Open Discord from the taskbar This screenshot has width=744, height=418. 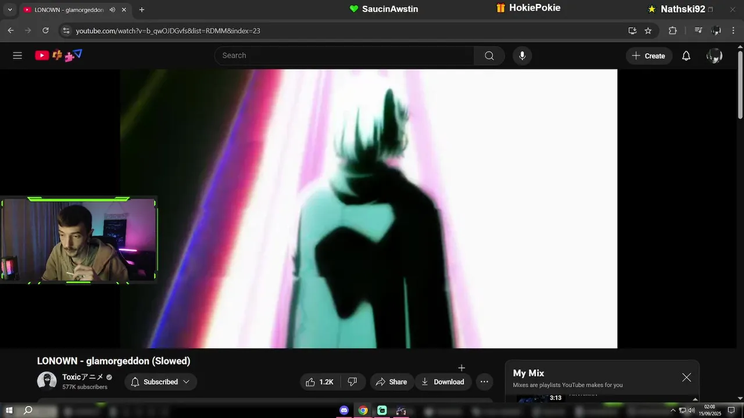pos(344,410)
